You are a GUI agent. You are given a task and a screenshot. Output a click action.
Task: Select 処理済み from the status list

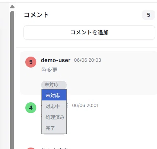point(54,117)
